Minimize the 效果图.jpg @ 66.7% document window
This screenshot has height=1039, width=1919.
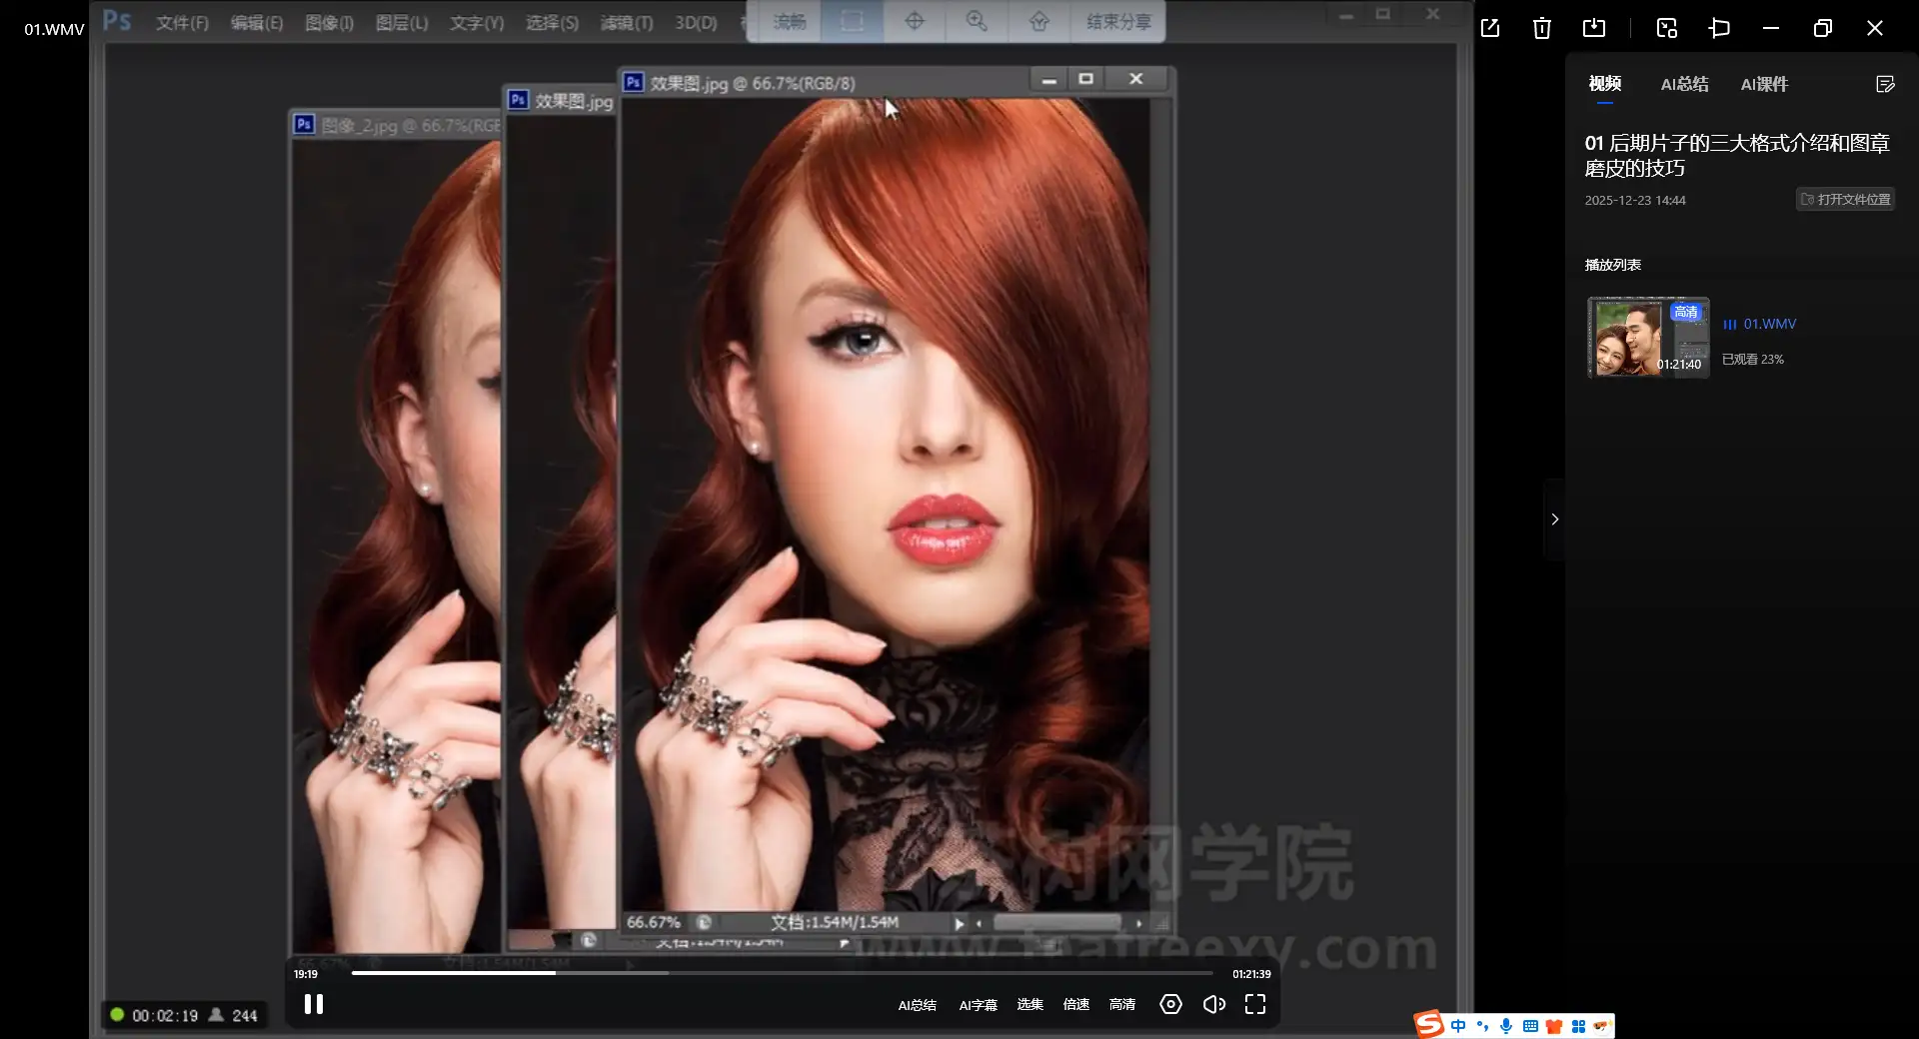(x=1048, y=79)
